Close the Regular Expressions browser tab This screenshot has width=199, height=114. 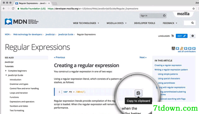[x=49, y=3]
